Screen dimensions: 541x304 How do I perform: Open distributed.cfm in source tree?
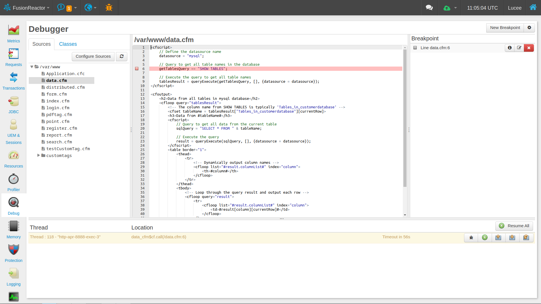66,87
